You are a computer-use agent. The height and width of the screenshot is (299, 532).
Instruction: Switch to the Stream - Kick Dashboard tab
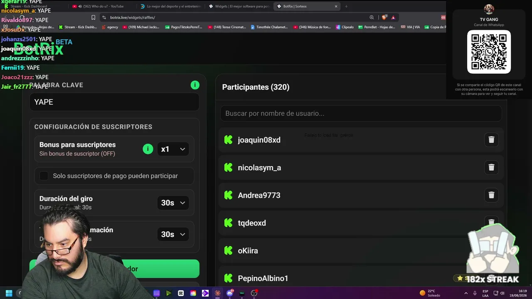coord(33,6)
